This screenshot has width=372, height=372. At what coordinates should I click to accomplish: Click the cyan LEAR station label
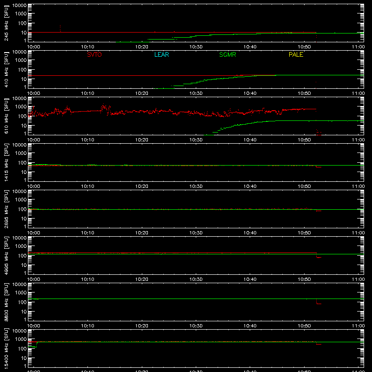pyautogui.click(x=161, y=54)
